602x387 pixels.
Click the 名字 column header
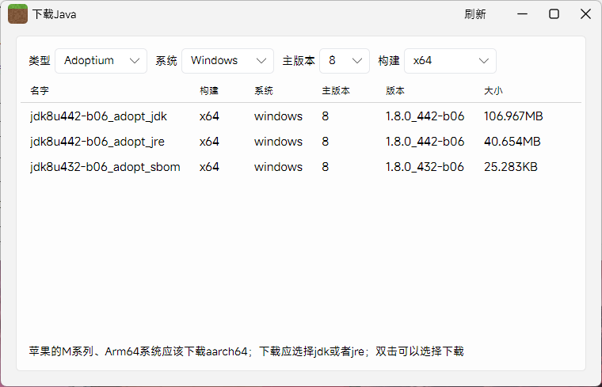point(40,91)
